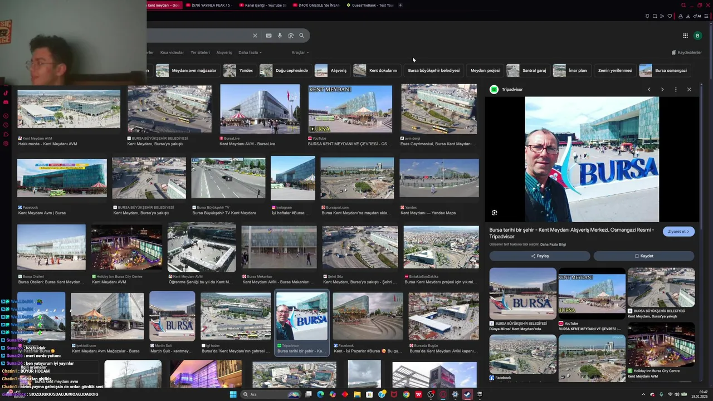This screenshot has width=713, height=401.
Task: Select 'Zemin yenilenmesi' filter chip
Action: (x=615, y=71)
